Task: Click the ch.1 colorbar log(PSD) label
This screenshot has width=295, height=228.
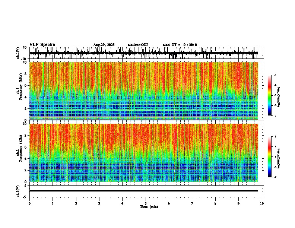Action: (x=279, y=97)
